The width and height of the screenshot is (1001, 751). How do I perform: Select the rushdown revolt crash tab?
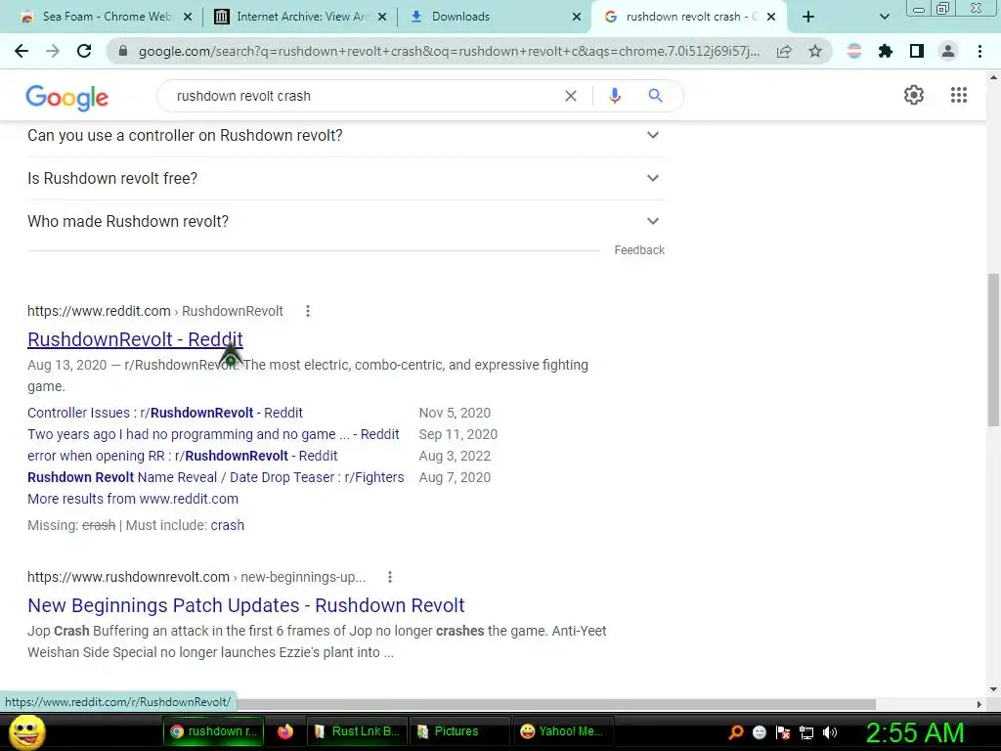689,17
